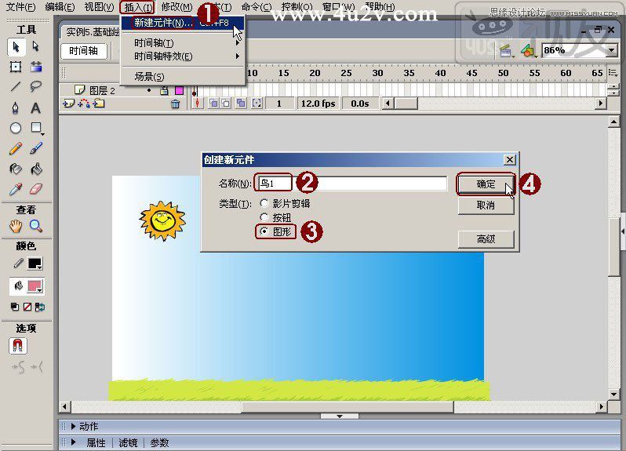Click the 场景(S) menu entry

click(x=149, y=76)
